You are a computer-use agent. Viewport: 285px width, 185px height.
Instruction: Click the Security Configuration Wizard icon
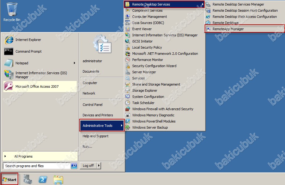[x=128, y=66]
